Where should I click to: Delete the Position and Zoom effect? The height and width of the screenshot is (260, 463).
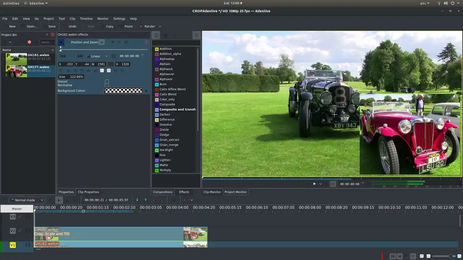[x=146, y=42]
